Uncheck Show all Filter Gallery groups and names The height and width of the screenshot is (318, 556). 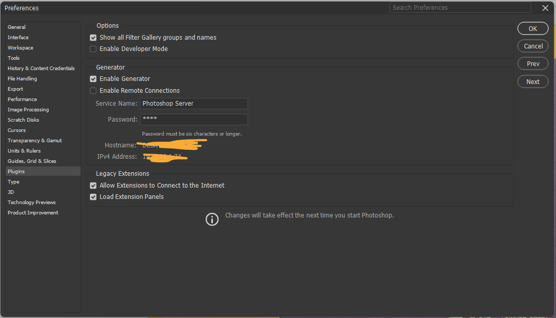click(x=93, y=37)
